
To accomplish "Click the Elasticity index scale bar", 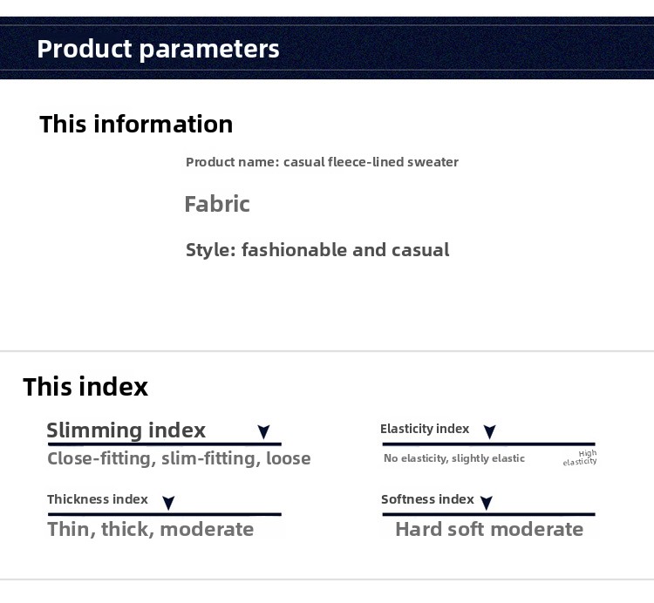I will tap(488, 444).
